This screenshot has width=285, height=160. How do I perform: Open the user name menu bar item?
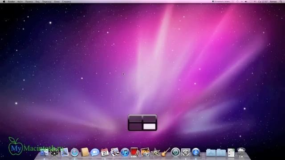click(x=273, y=1)
